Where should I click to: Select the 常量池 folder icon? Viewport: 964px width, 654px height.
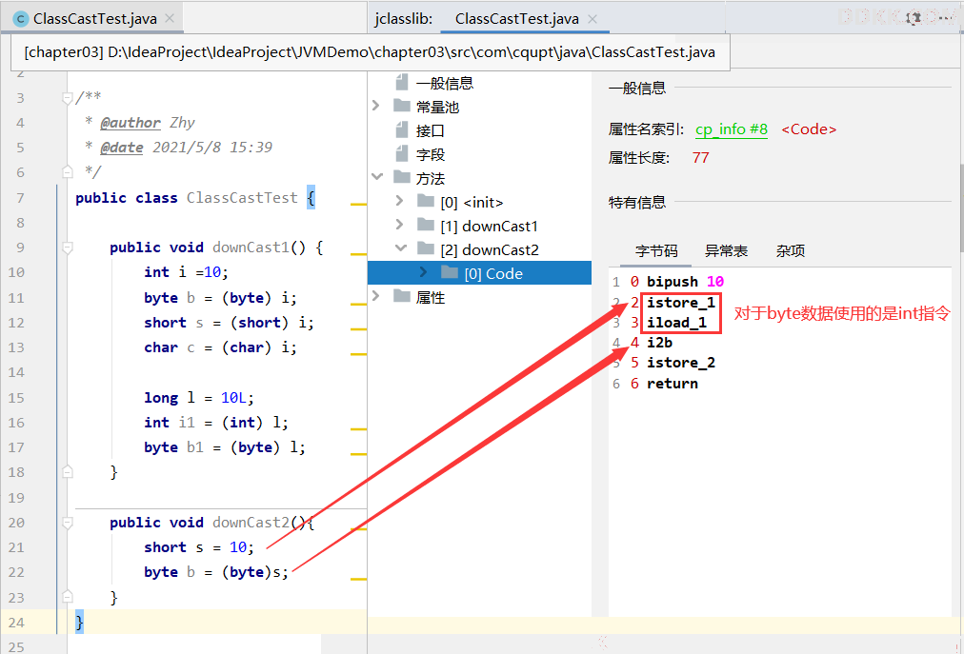tap(402, 106)
